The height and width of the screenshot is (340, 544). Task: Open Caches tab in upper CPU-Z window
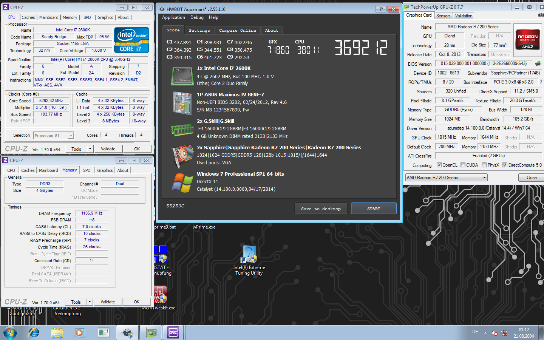(28, 17)
